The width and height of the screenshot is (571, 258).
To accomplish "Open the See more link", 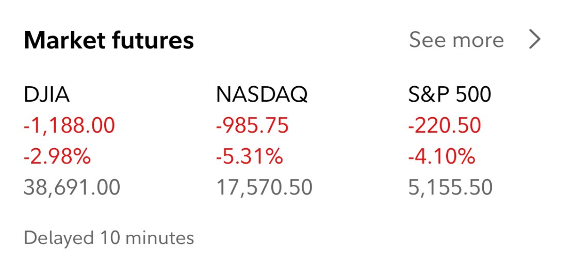I will pos(456,40).
